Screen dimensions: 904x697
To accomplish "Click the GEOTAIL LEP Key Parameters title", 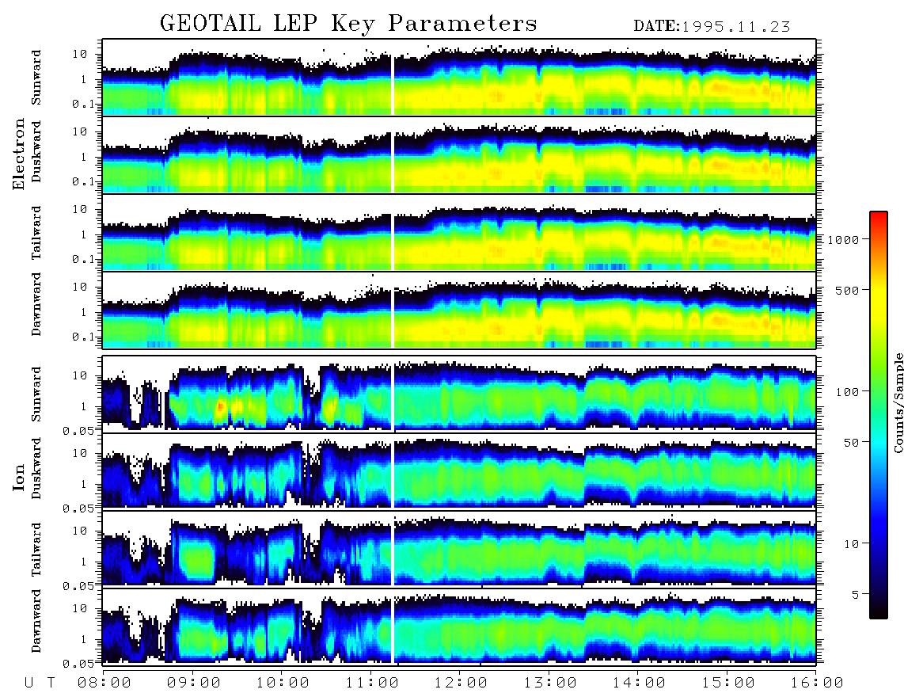I will (x=348, y=24).
